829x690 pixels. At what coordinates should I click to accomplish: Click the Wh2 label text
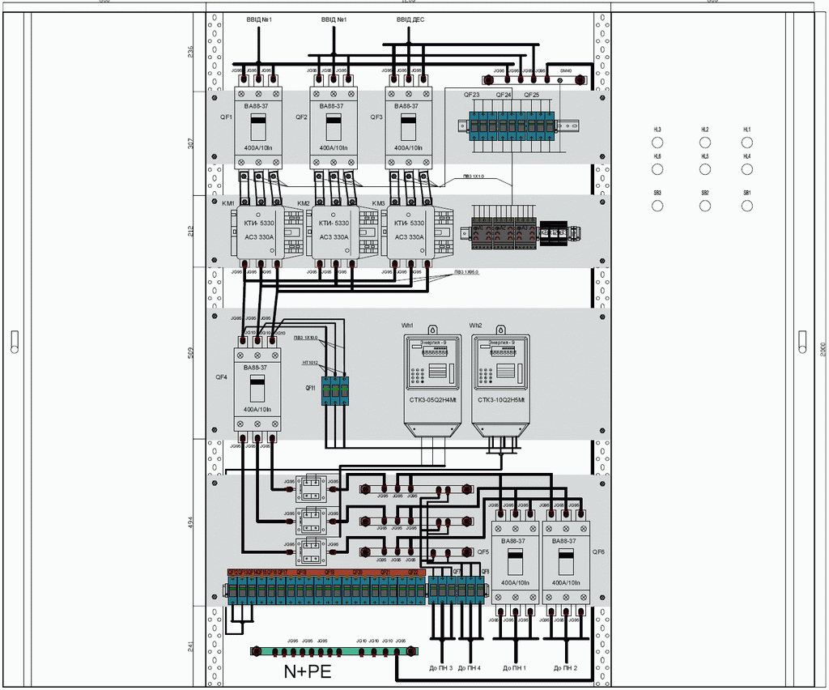click(x=475, y=326)
